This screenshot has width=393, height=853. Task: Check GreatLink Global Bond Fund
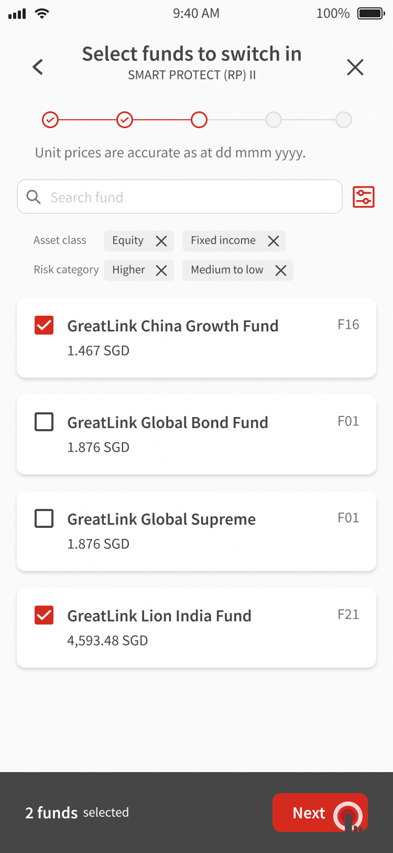point(44,422)
